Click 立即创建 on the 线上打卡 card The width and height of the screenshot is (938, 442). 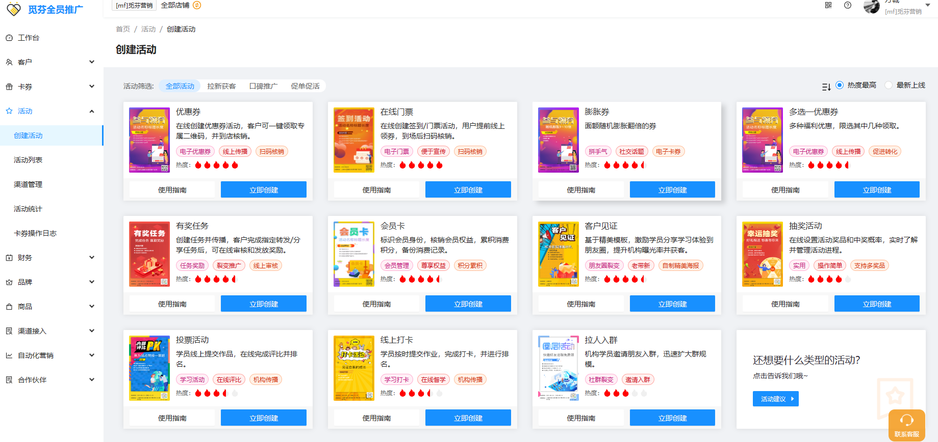pyautogui.click(x=468, y=418)
